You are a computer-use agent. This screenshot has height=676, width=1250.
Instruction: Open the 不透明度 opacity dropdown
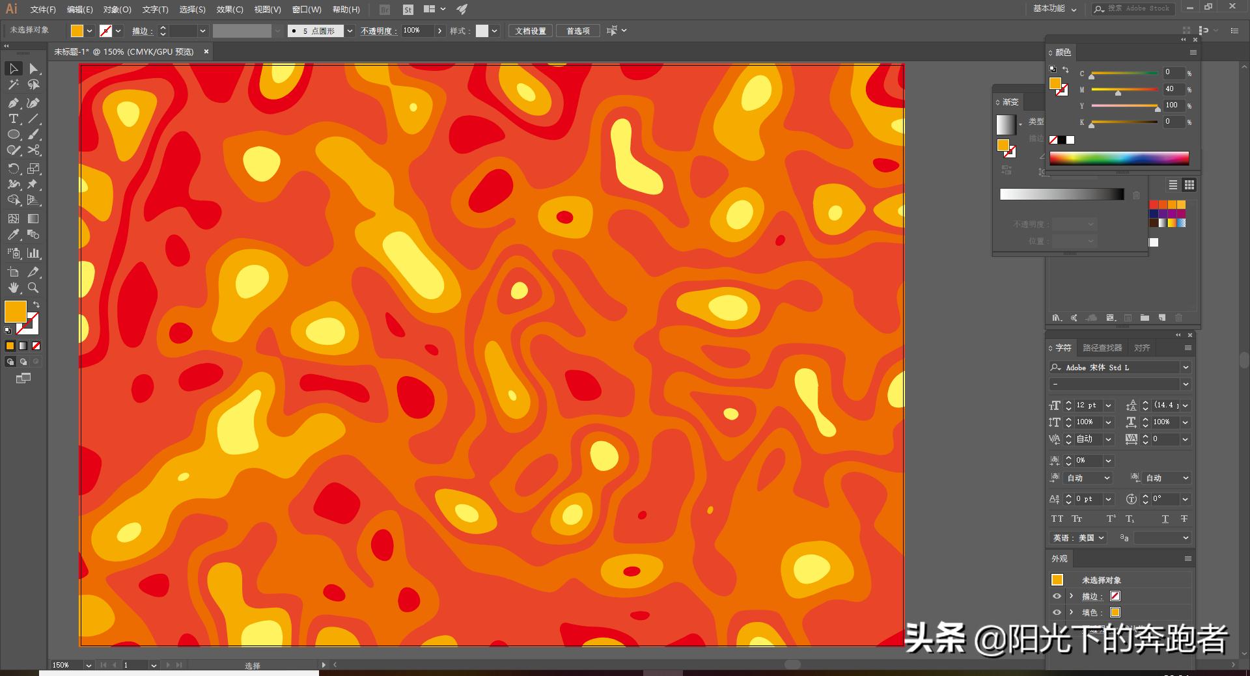440,31
